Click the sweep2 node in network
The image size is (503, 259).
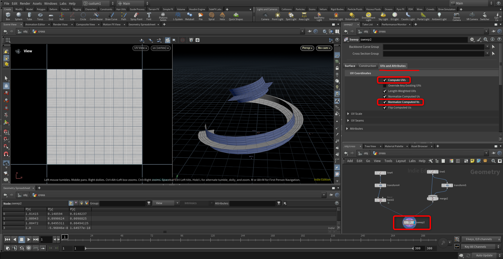[409, 222]
